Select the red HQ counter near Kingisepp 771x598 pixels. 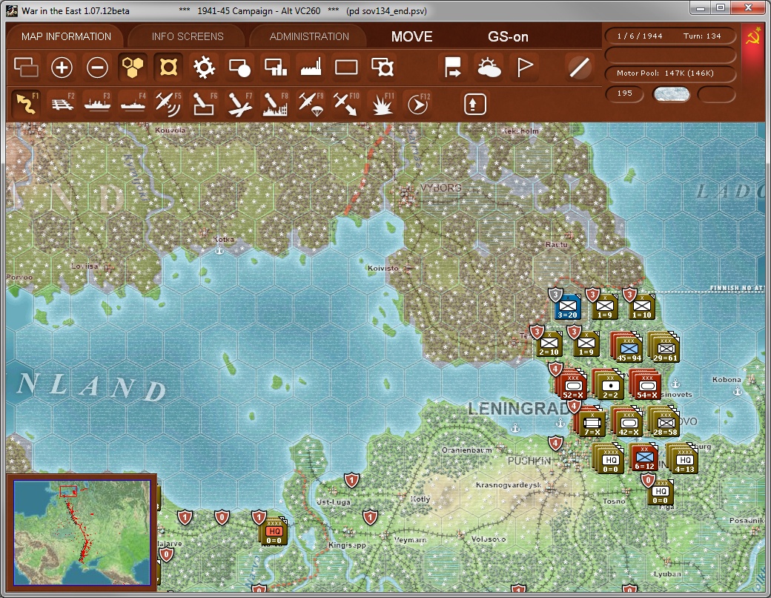tap(274, 531)
